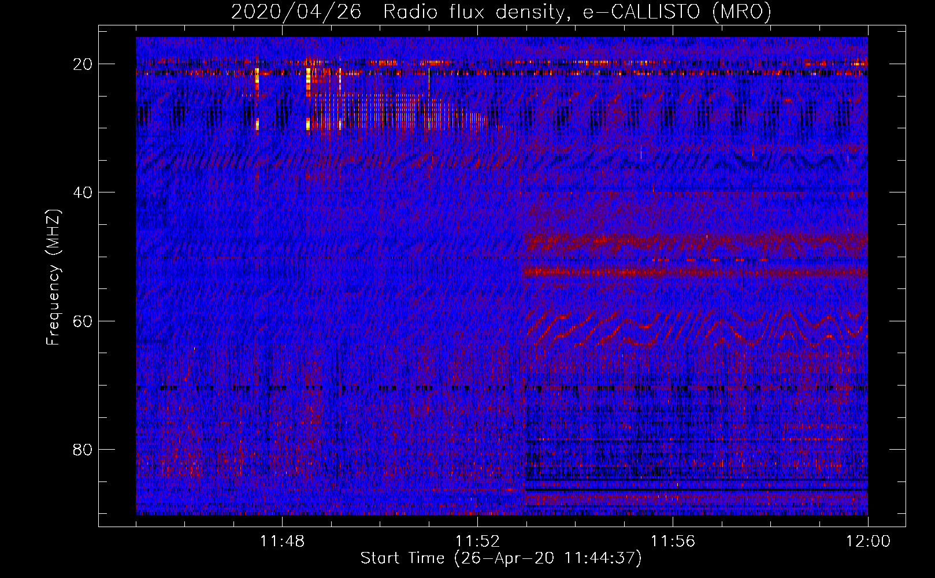Click the 11:56 time tick label

point(673,542)
